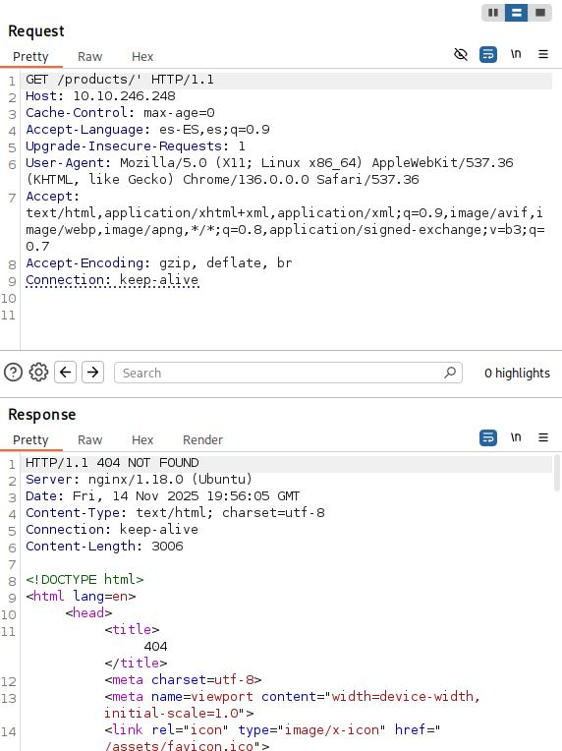
Task: Toggle word wrap in Response panel
Action: pos(487,437)
